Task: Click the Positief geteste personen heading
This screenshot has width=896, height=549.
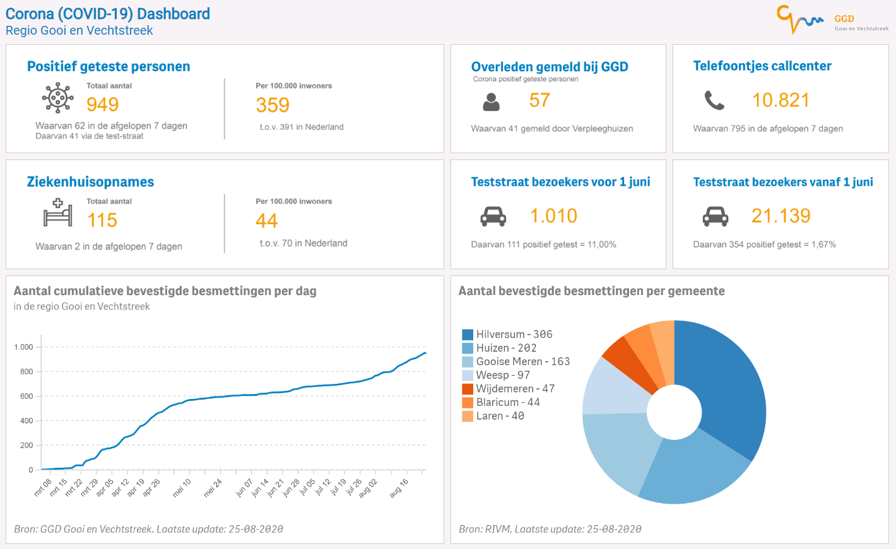Action: (x=109, y=67)
